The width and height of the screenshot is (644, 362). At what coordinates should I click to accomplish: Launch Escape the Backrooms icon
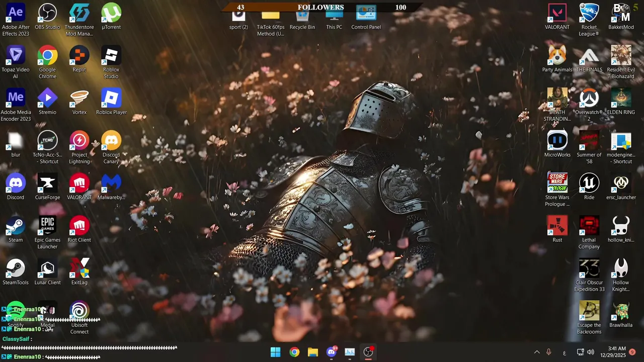click(x=589, y=319)
